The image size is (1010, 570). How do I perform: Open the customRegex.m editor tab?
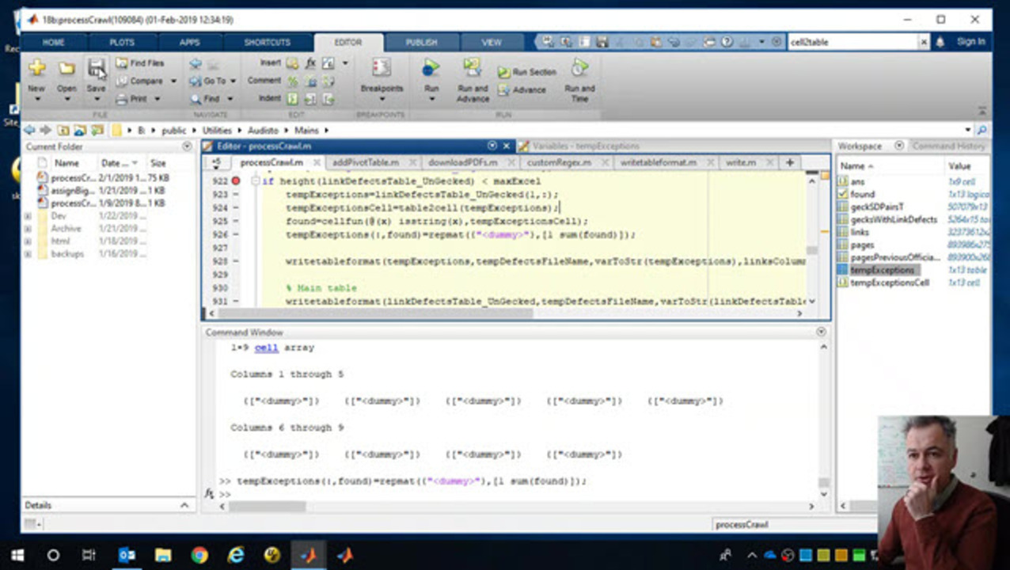click(x=559, y=162)
